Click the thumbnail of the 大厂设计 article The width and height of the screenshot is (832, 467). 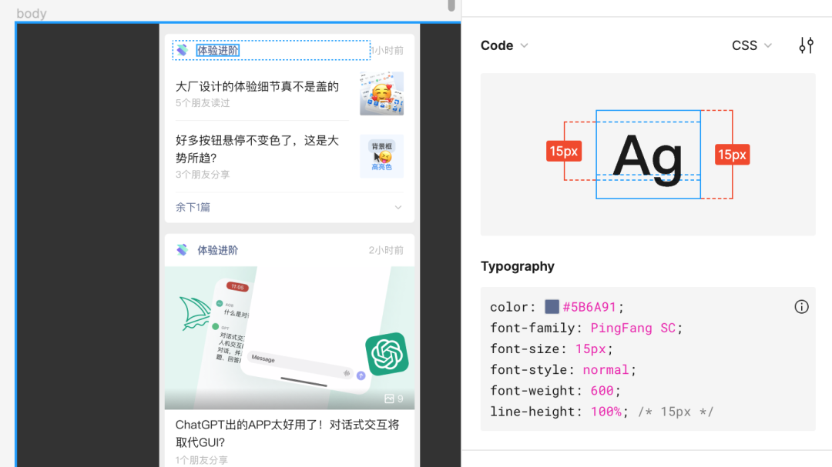(x=381, y=93)
